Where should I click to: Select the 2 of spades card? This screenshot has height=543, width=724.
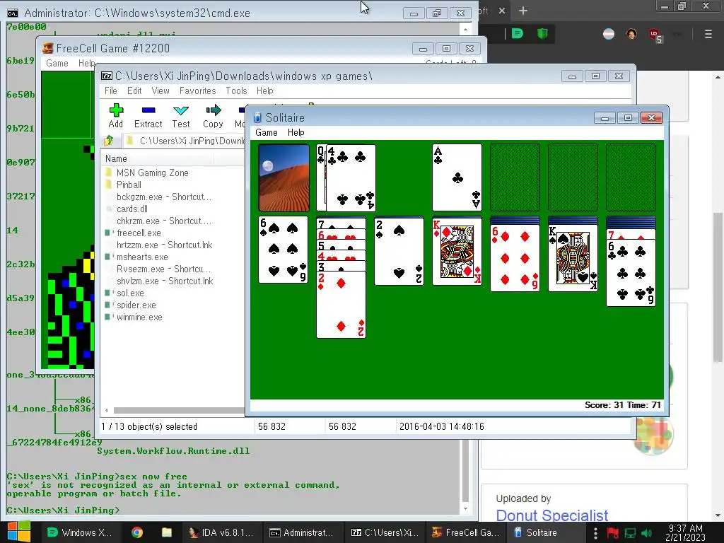[x=399, y=252]
